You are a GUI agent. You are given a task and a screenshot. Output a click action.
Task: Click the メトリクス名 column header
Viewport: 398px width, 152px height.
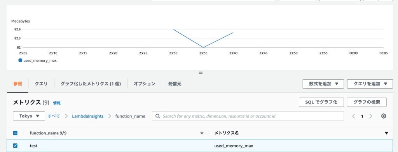[227, 133]
